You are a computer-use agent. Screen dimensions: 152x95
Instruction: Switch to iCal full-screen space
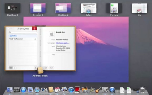(139, 8)
